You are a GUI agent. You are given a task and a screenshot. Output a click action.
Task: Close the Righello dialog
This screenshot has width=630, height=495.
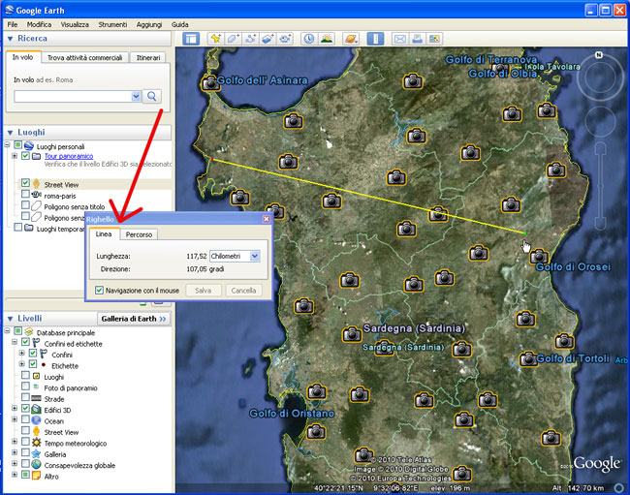click(267, 219)
